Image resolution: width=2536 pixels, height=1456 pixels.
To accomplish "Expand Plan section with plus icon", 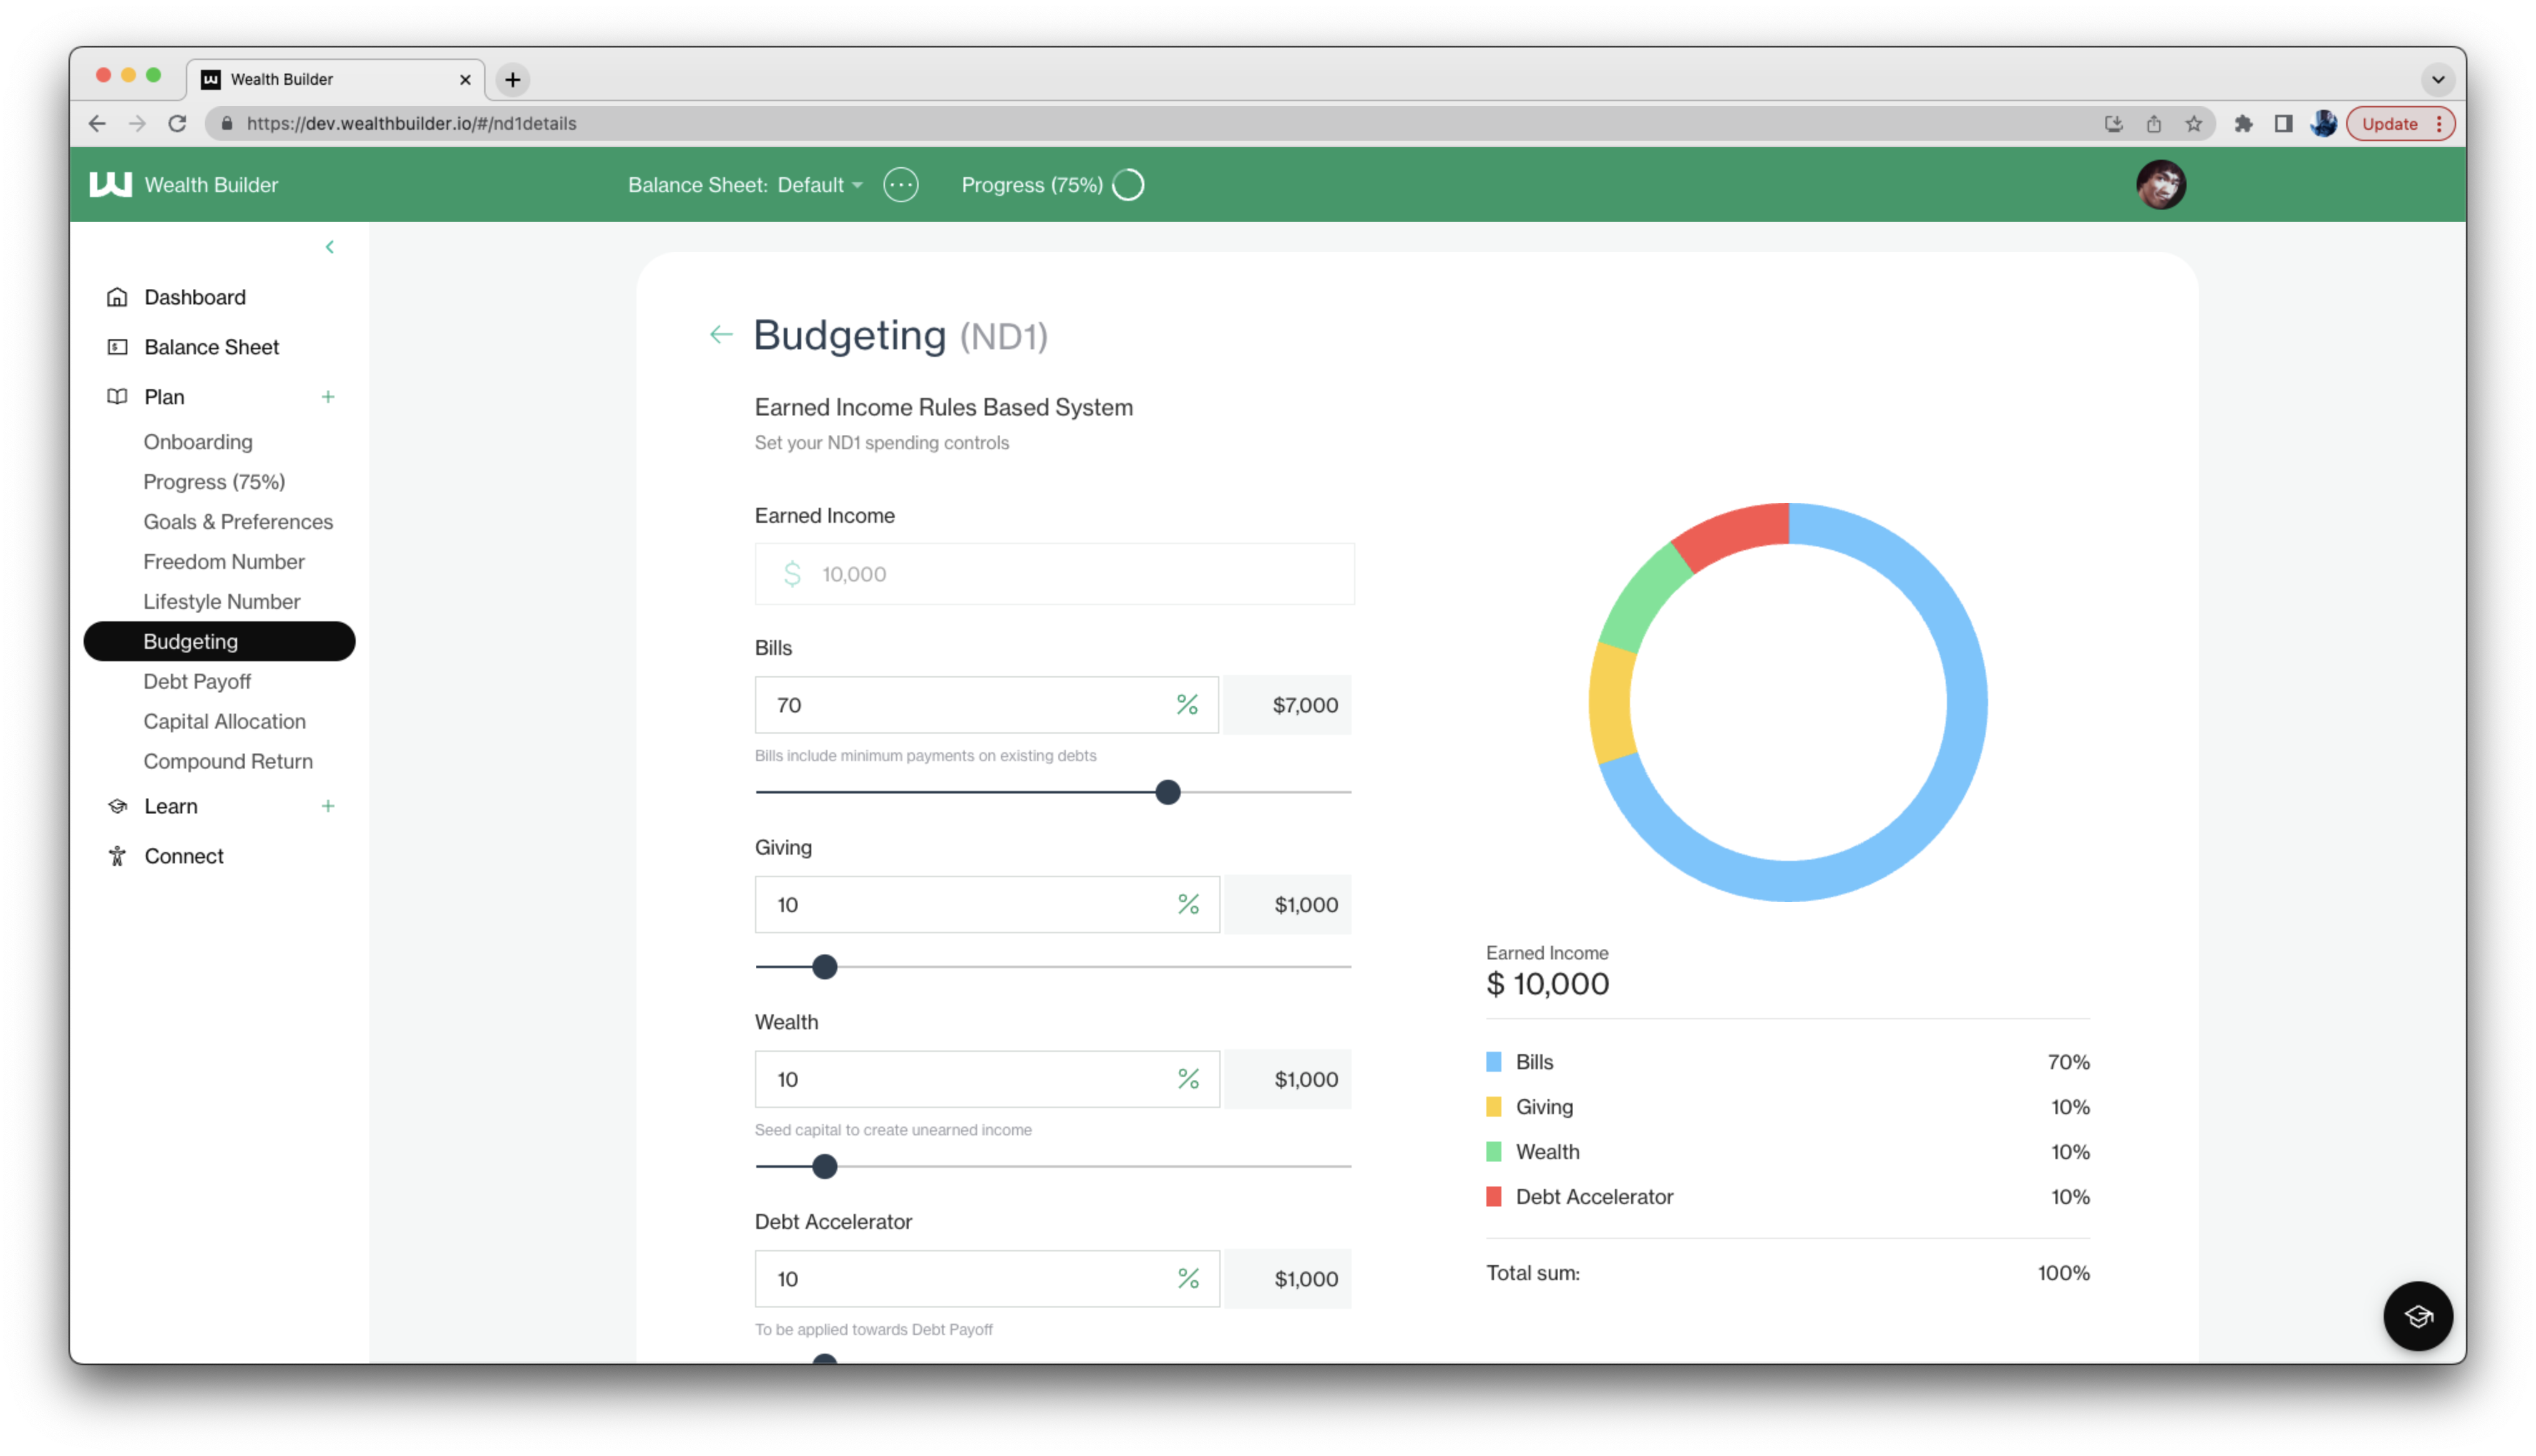I will pyautogui.click(x=328, y=397).
